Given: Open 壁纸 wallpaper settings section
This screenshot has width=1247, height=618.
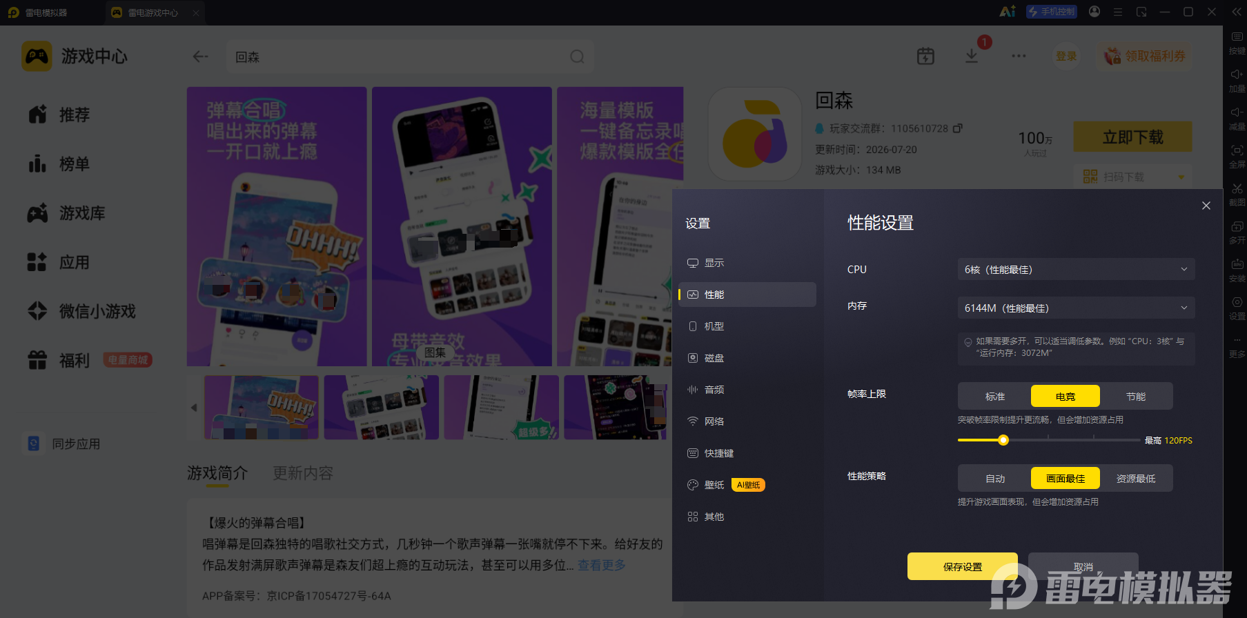Looking at the screenshot, I should (x=747, y=485).
